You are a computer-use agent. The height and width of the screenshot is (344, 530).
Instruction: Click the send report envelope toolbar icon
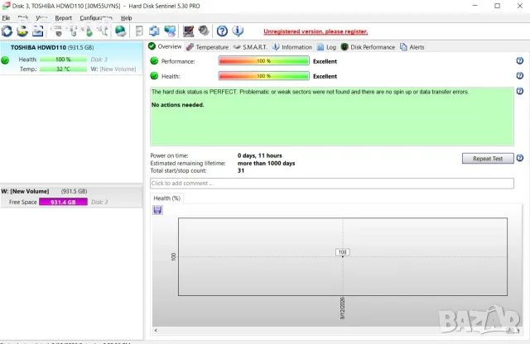[x=38, y=31]
